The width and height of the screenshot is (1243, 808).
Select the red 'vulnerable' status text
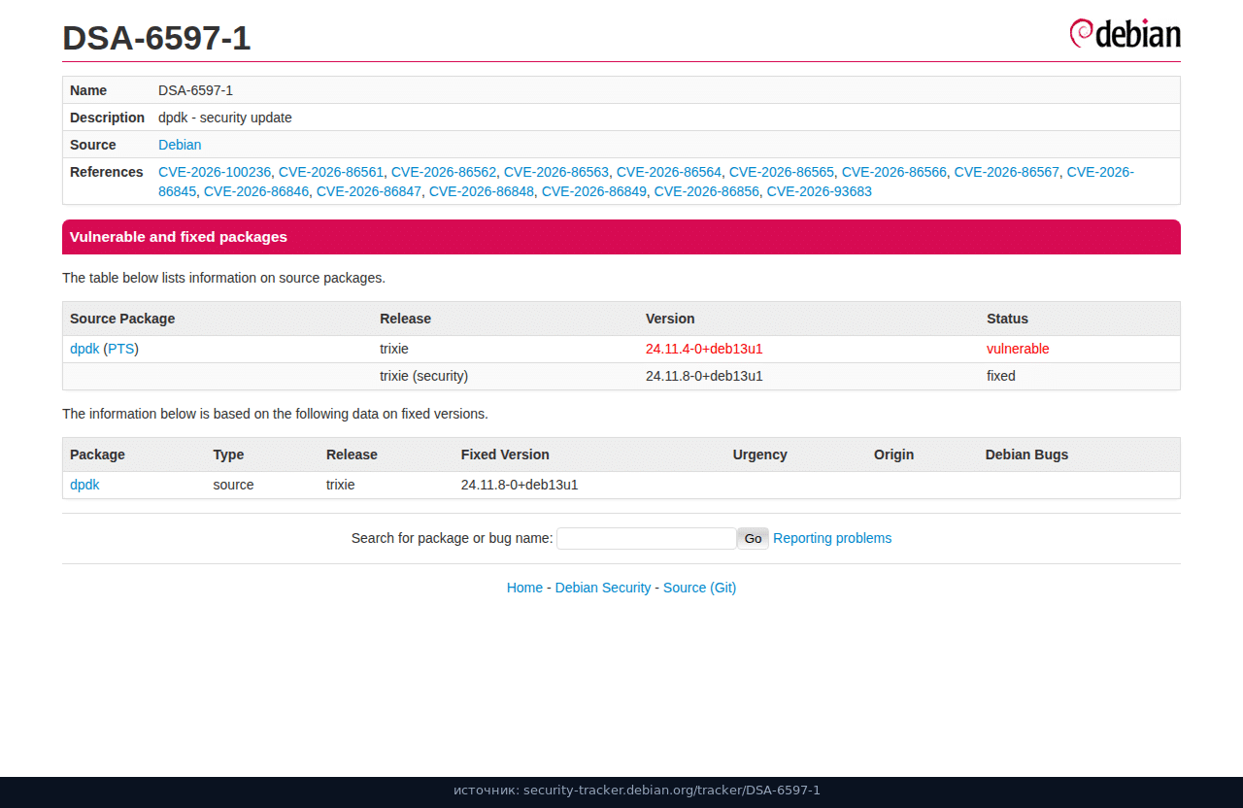pos(1018,349)
